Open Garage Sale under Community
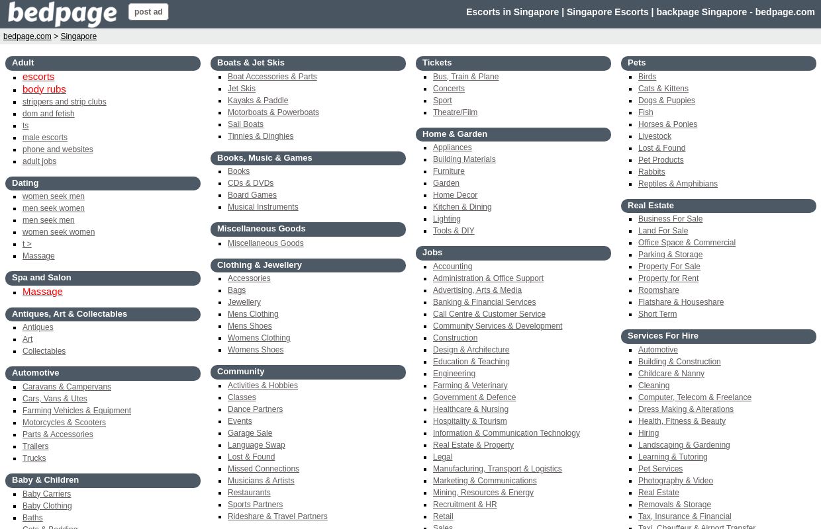 point(250,433)
